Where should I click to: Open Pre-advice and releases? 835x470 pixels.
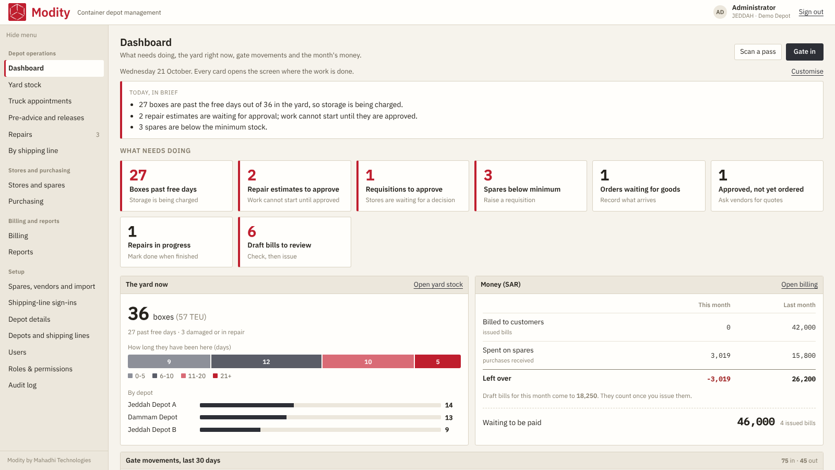pos(54,118)
